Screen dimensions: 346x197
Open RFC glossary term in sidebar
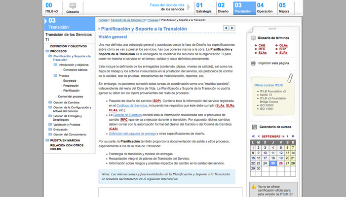(262, 49)
